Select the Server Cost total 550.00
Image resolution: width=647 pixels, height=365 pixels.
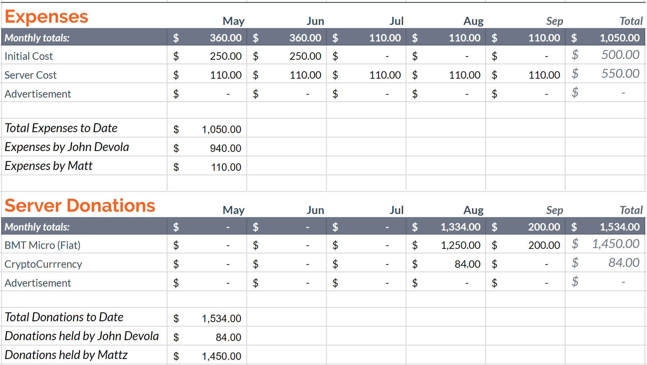[620, 74]
